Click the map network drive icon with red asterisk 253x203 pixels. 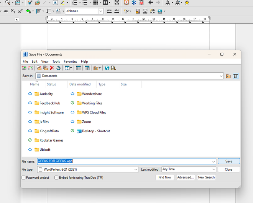click(24, 68)
